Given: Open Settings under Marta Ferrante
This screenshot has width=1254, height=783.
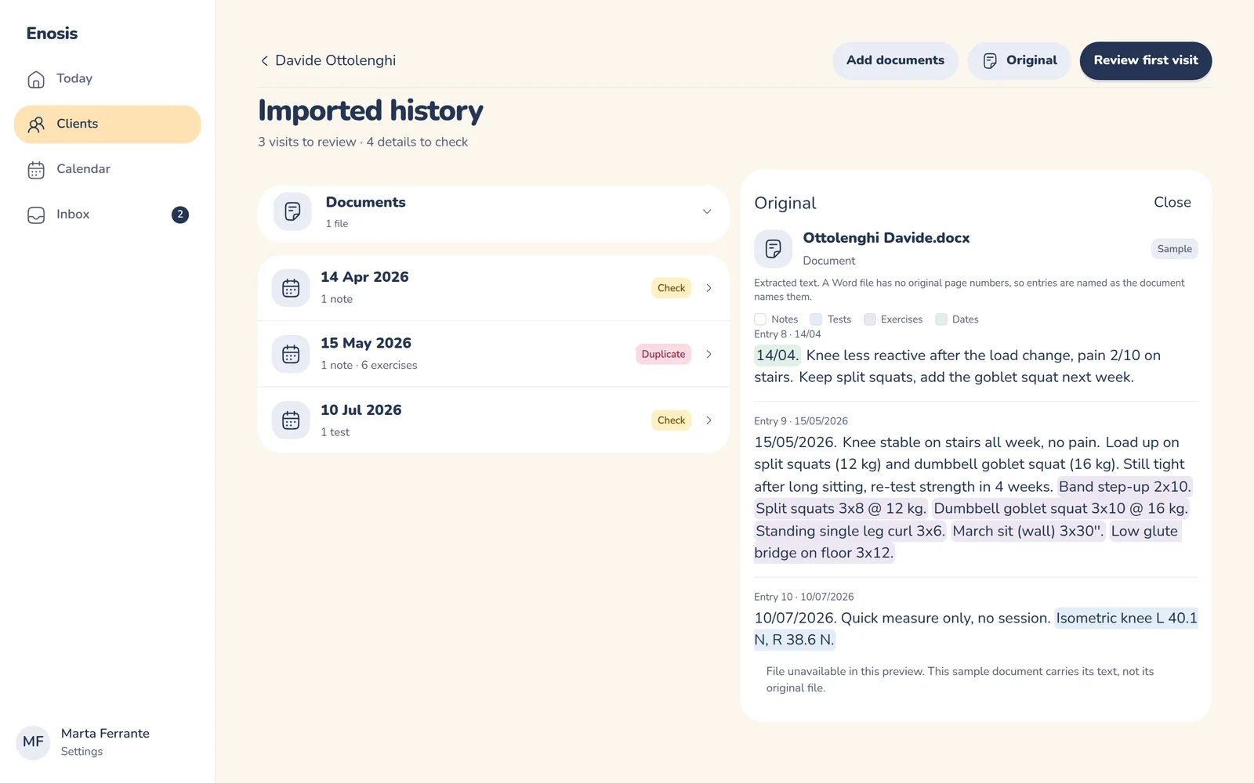Looking at the screenshot, I should pos(82,752).
